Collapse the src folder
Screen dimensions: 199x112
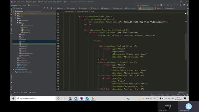(16, 18)
